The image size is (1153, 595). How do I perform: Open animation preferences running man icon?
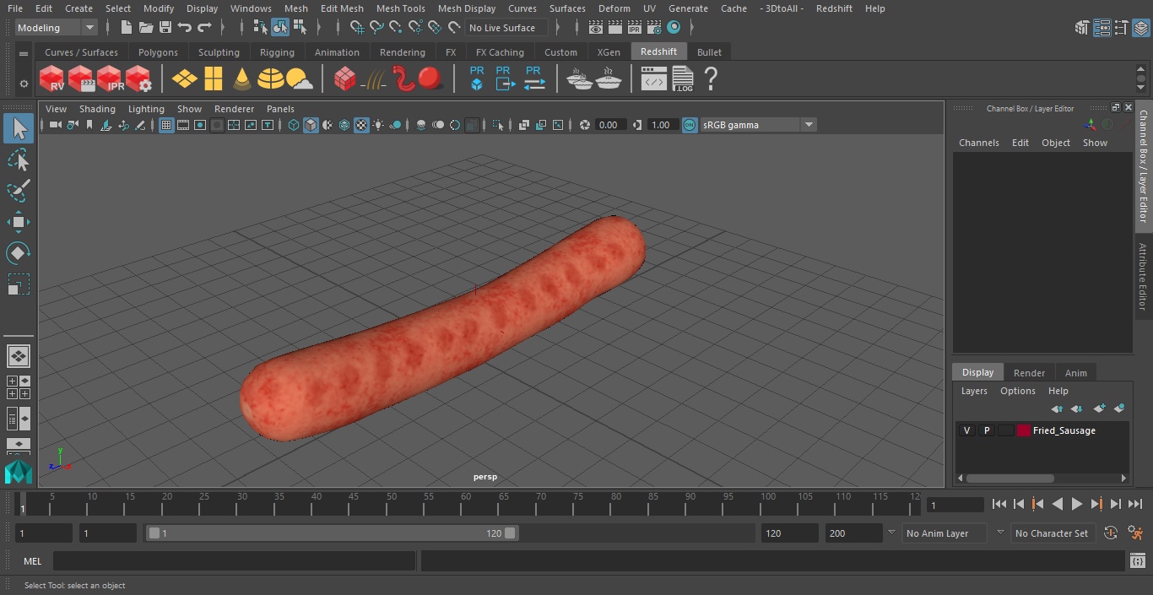coord(1136,533)
